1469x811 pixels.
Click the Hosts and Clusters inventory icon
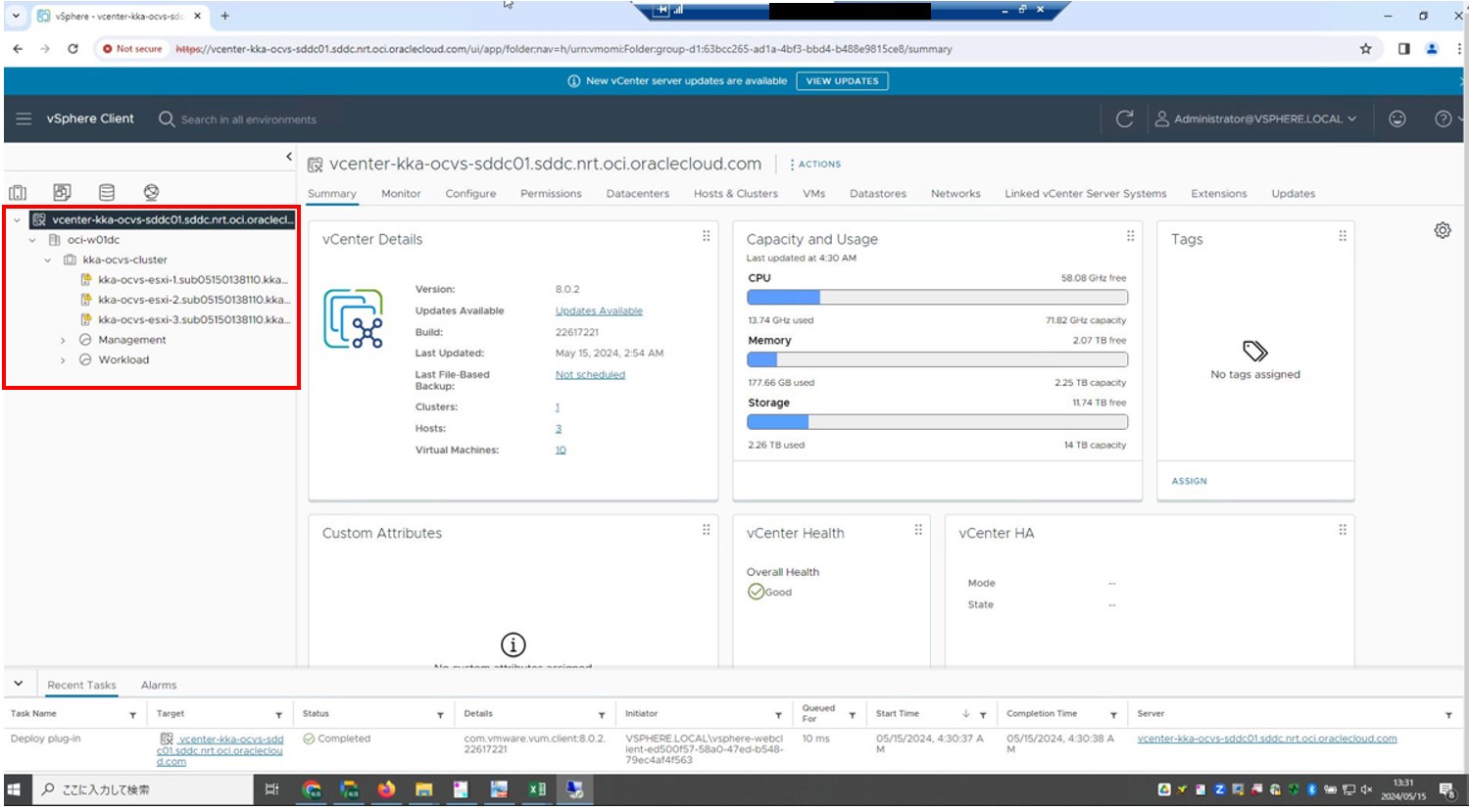18,193
